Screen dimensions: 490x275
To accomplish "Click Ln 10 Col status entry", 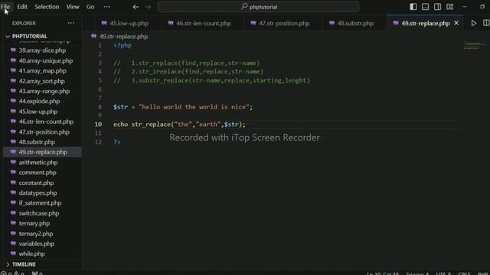I will click(x=383, y=273).
